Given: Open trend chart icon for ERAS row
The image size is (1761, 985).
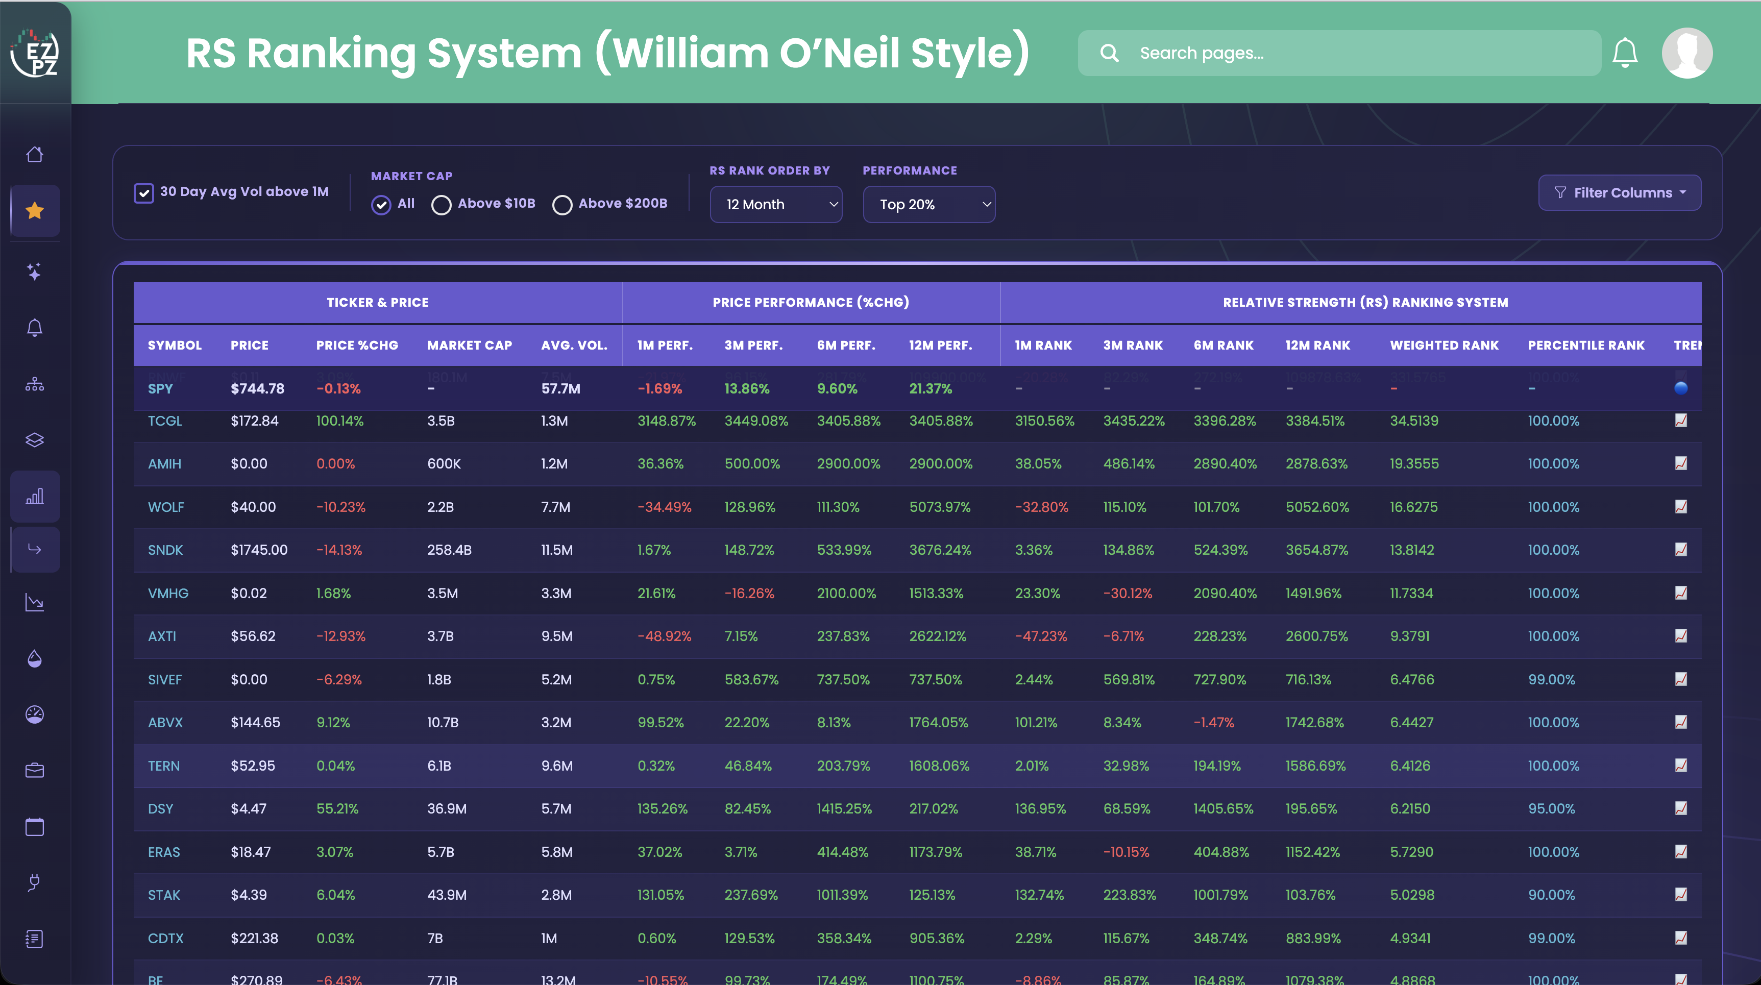Looking at the screenshot, I should click(x=1681, y=852).
